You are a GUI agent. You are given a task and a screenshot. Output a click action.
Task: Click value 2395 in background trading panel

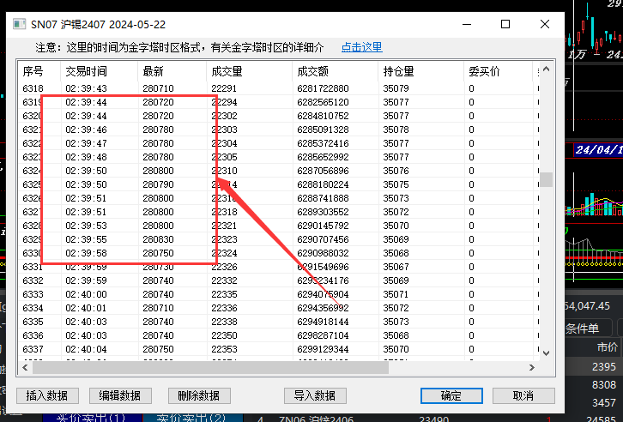tap(604, 366)
